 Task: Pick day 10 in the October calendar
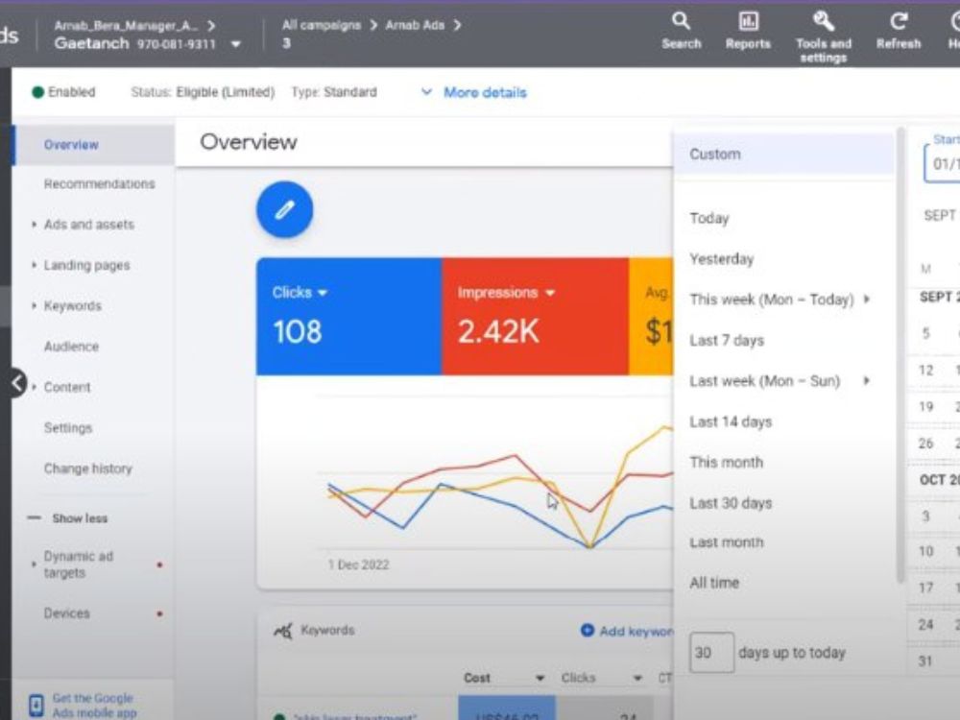coord(925,551)
